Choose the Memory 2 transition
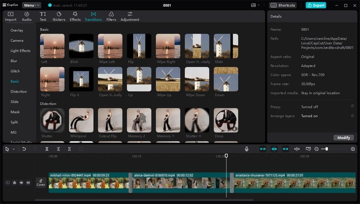The width and height of the screenshot is (360, 204). coord(139,120)
